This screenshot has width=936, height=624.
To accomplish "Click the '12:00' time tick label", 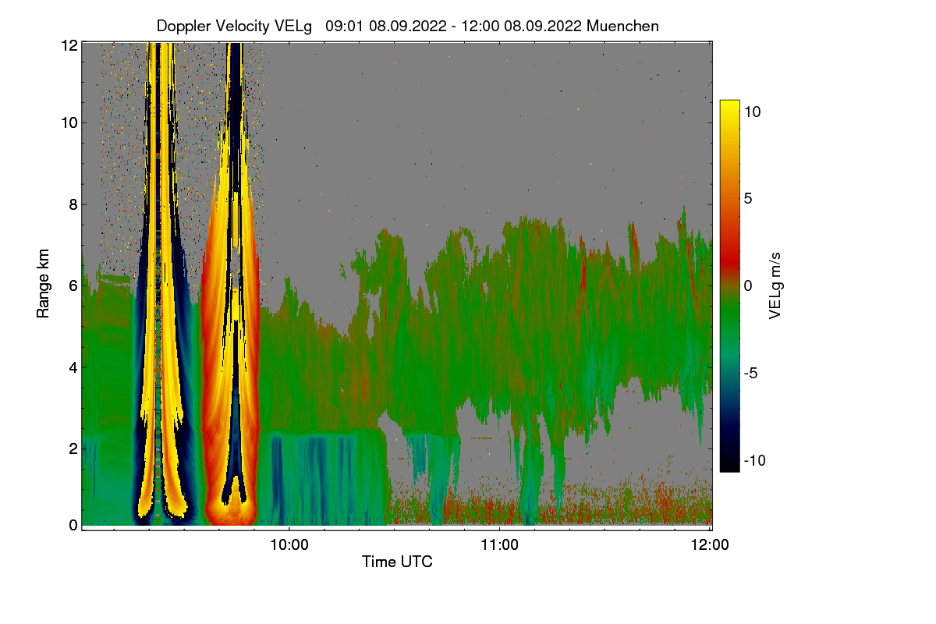I will tap(711, 545).
